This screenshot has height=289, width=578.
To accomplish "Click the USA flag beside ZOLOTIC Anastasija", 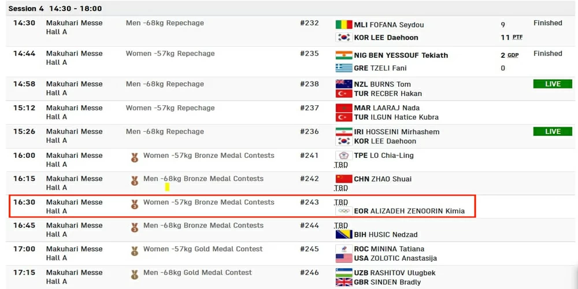I will [x=344, y=258].
